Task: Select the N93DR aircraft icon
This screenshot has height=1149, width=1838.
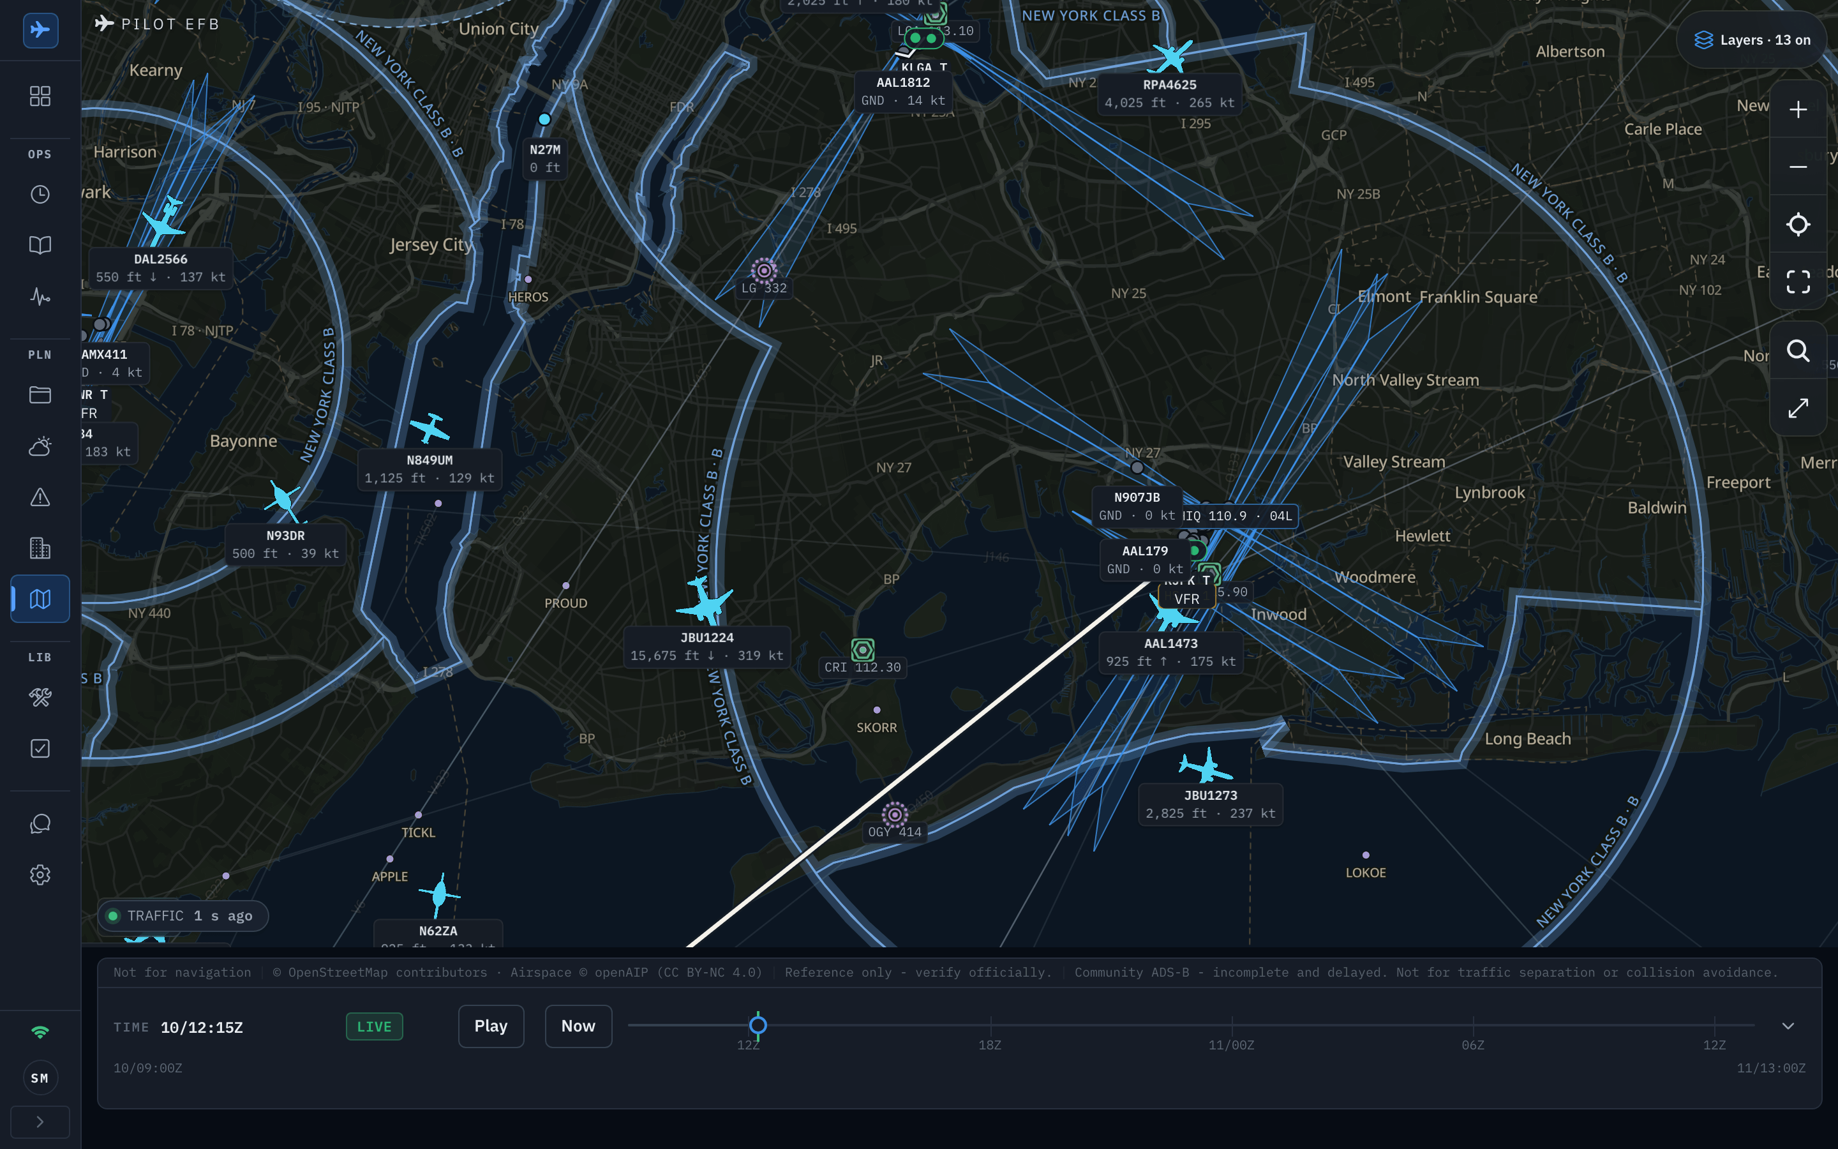Action: coord(284,499)
